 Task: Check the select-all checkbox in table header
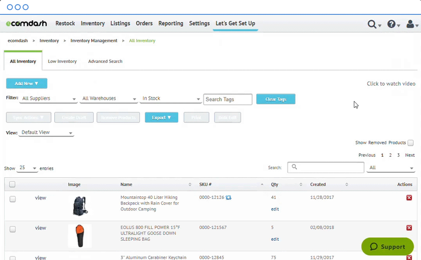click(x=12, y=184)
